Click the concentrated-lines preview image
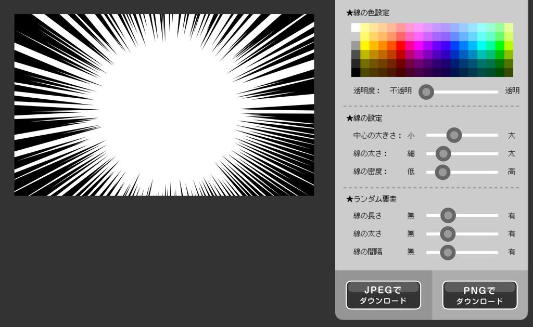This screenshot has width=533, height=327. pyautogui.click(x=164, y=104)
